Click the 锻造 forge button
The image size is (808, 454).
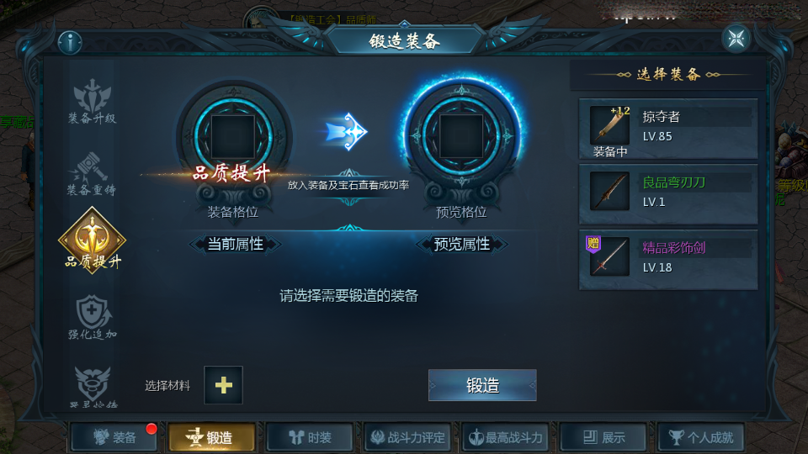point(482,385)
